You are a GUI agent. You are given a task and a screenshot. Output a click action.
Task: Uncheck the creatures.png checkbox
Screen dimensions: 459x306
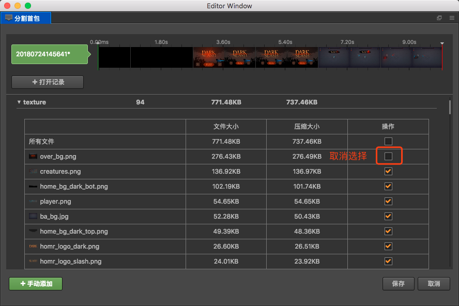388,171
